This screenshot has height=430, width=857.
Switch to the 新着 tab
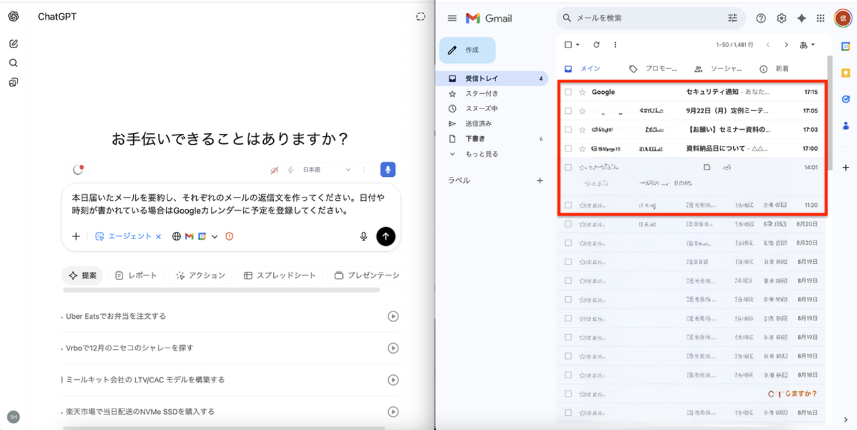(781, 68)
